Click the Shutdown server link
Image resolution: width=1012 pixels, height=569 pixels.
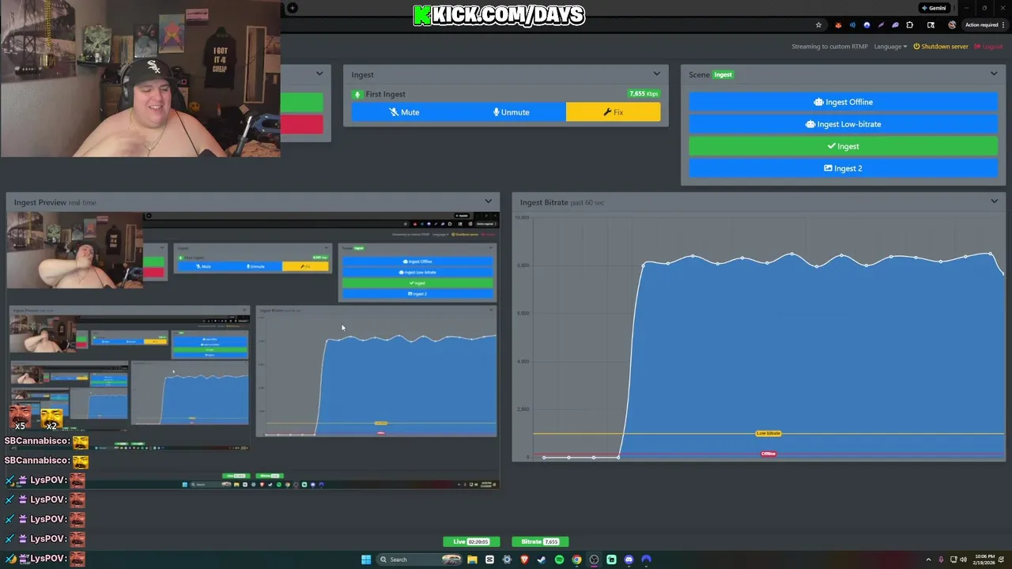[x=941, y=47]
